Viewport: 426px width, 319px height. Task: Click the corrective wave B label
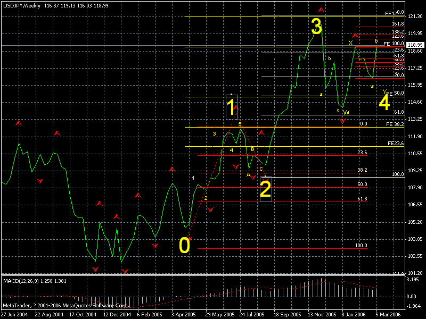(252, 149)
